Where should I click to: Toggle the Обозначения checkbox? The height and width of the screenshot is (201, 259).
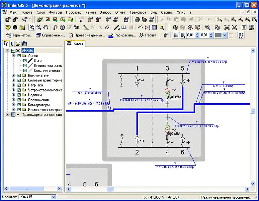(19, 100)
